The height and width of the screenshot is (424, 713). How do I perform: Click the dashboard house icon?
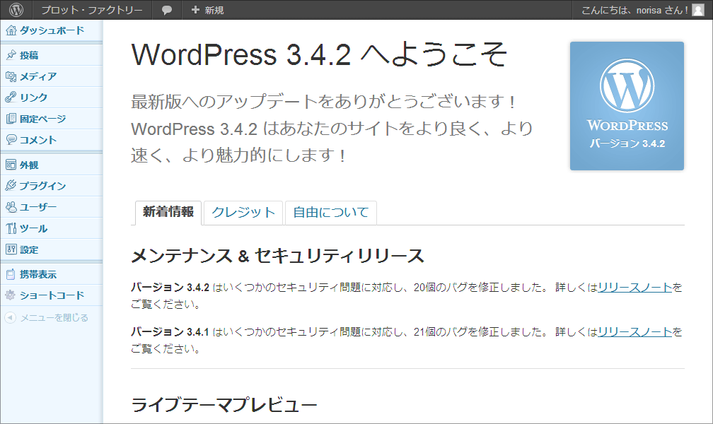point(11,30)
